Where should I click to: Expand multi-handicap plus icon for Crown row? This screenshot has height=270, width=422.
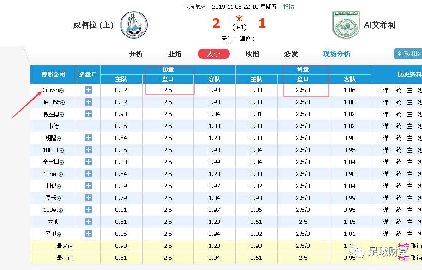point(89,90)
